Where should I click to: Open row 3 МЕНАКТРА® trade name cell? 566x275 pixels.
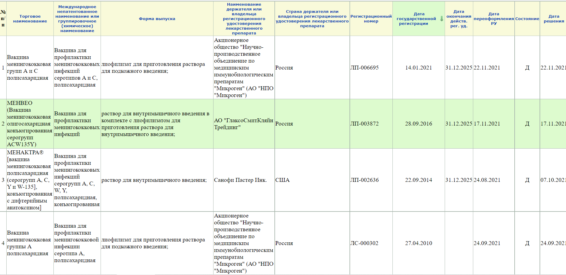(x=30, y=180)
